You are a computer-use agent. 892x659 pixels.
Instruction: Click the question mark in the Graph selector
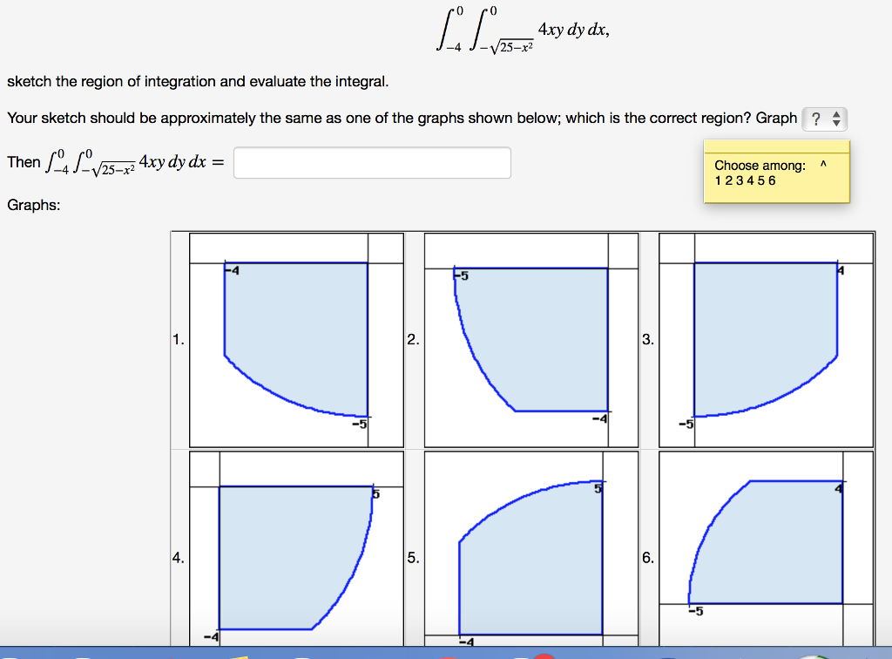click(x=817, y=119)
